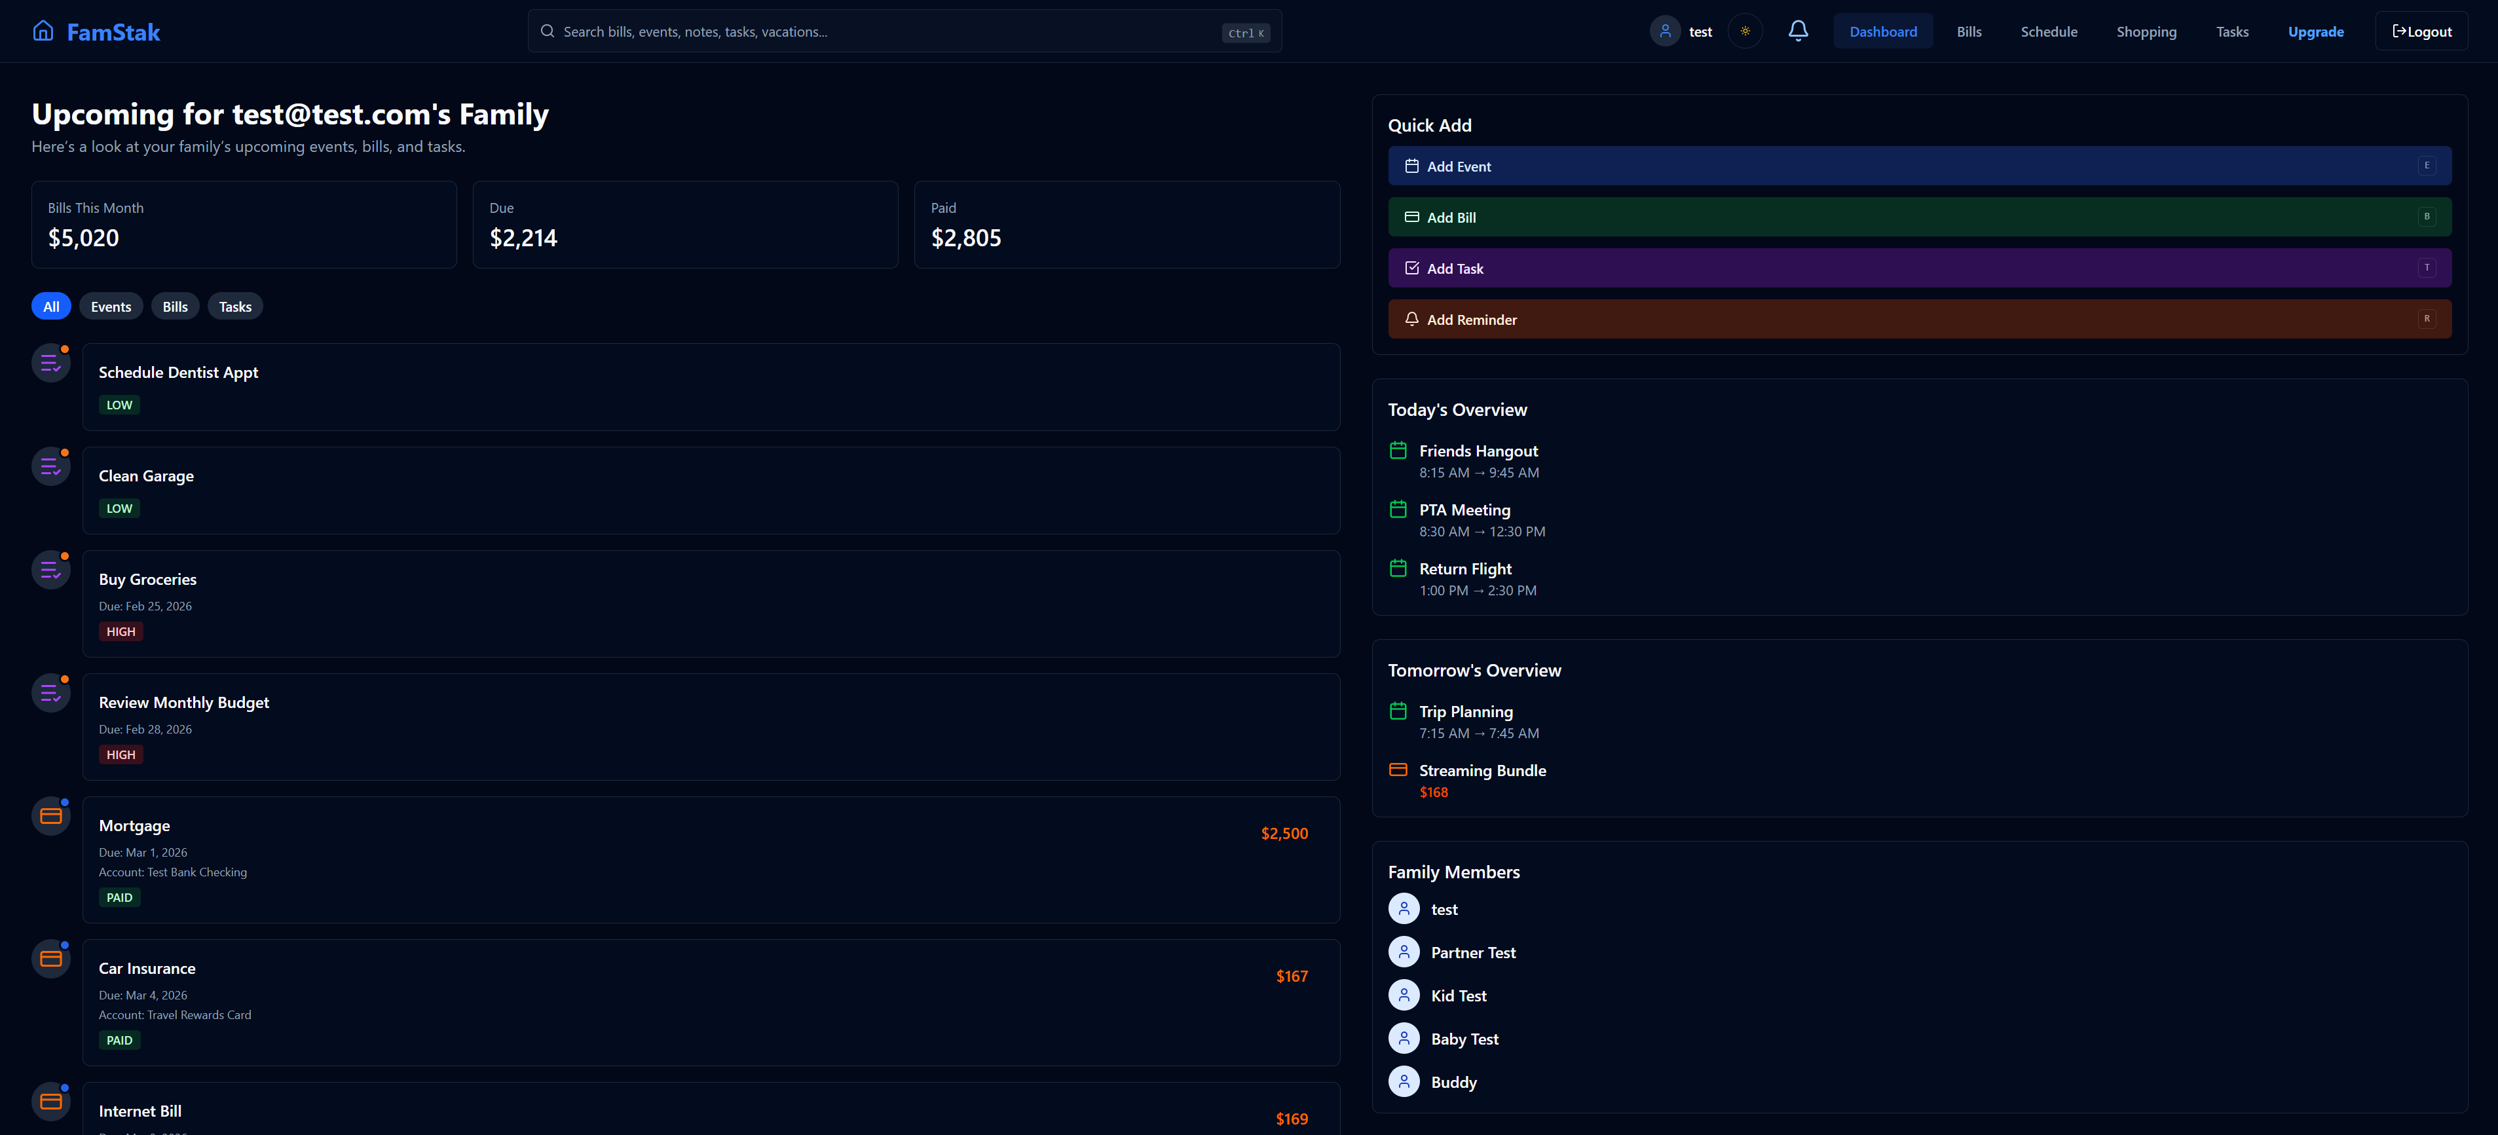
Task: Click the calendar icon on Add Event
Action: 1412,166
